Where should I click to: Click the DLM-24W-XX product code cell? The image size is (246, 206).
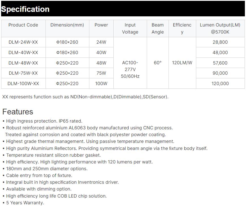click(x=23, y=42)
